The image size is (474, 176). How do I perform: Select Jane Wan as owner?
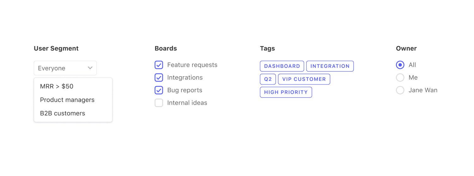point(400,90)
